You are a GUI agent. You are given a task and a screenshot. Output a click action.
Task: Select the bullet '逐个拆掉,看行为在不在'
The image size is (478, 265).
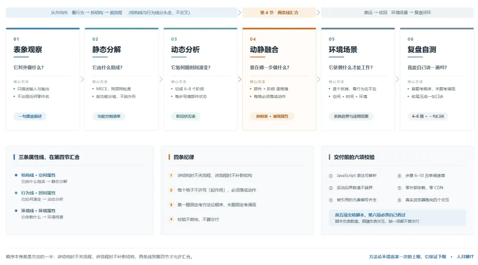coord(355,89)
